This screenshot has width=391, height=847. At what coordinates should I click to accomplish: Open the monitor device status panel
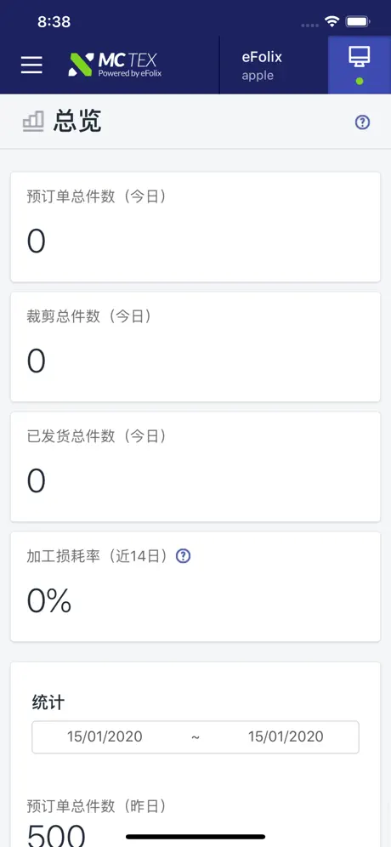[360, 65]
